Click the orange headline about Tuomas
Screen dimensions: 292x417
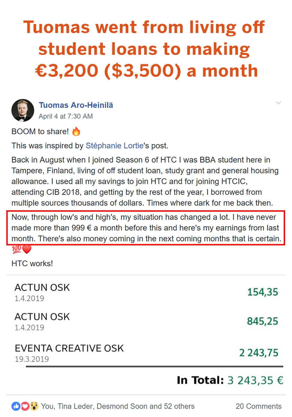click(x=144, y=49)
